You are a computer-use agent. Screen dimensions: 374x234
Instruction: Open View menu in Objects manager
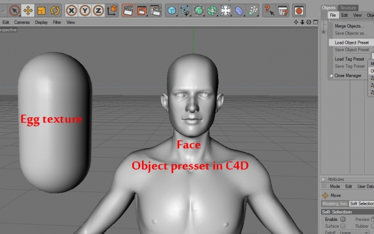click(357, 15)
